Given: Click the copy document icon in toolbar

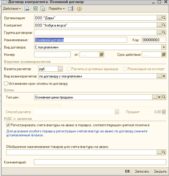Looking at the screenshot, I should 43,9.
